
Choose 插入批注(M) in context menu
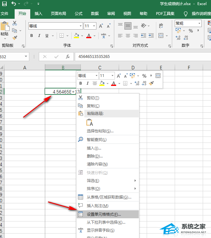pyautogui.click(x=108, y=206)
